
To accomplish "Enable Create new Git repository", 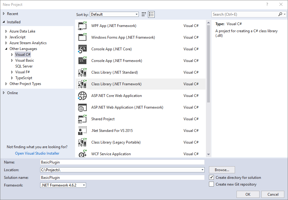I will [x=211, y=184].
